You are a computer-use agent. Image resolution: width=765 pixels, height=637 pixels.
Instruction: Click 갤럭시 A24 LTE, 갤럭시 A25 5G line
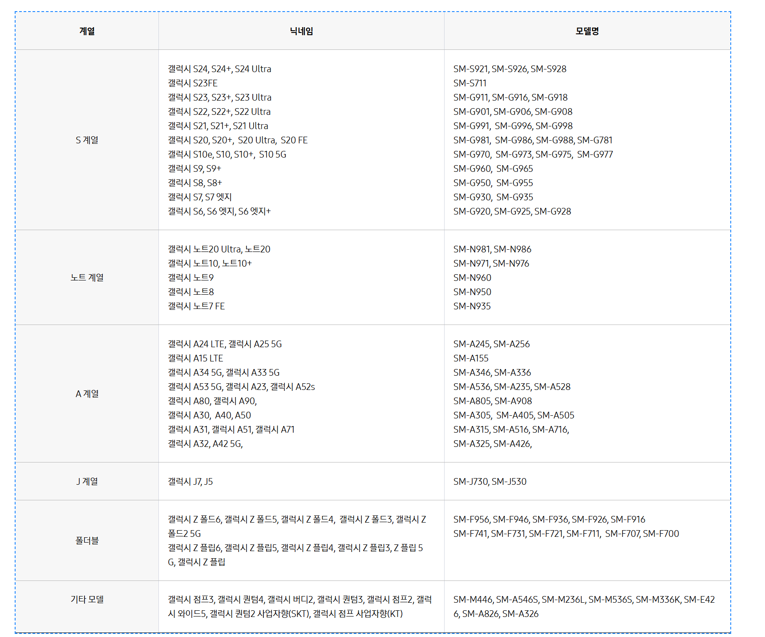(225, 344)
